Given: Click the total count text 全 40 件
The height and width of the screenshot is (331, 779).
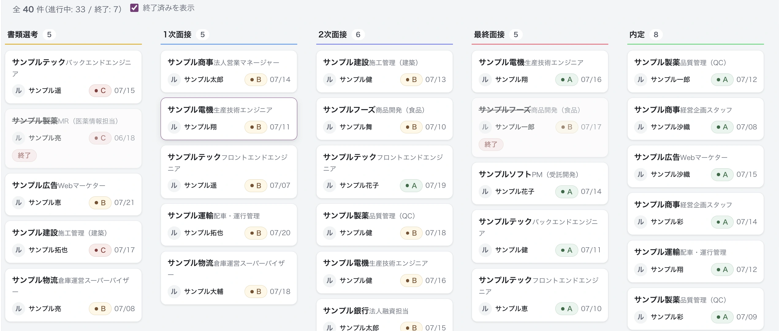Looking at the screenshot, I should pyautogui.click(x=28, y=9).
